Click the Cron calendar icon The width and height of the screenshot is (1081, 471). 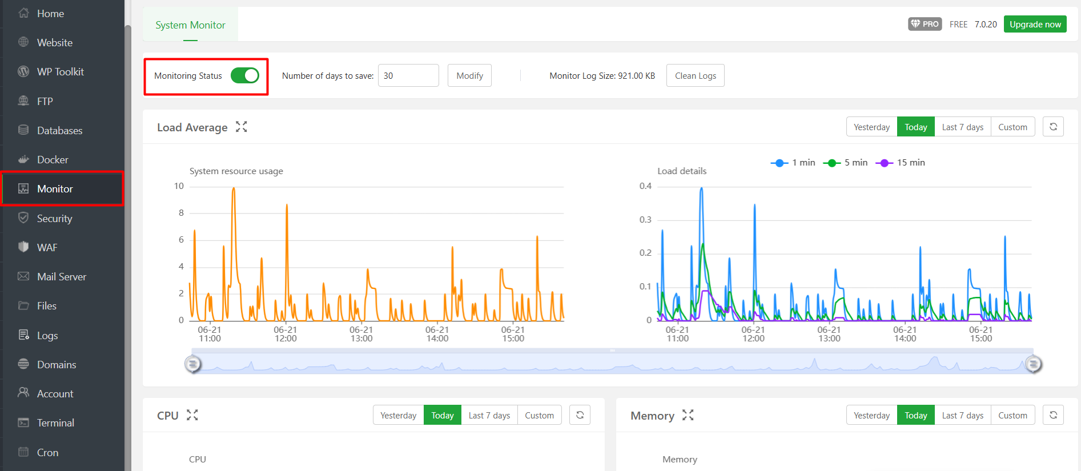(23, 452)
